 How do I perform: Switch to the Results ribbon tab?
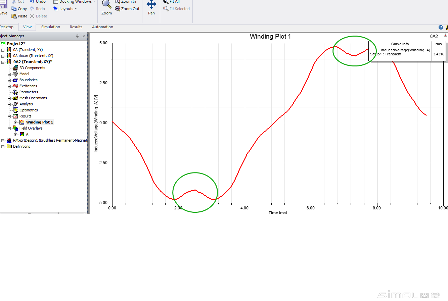coord(76,27)
